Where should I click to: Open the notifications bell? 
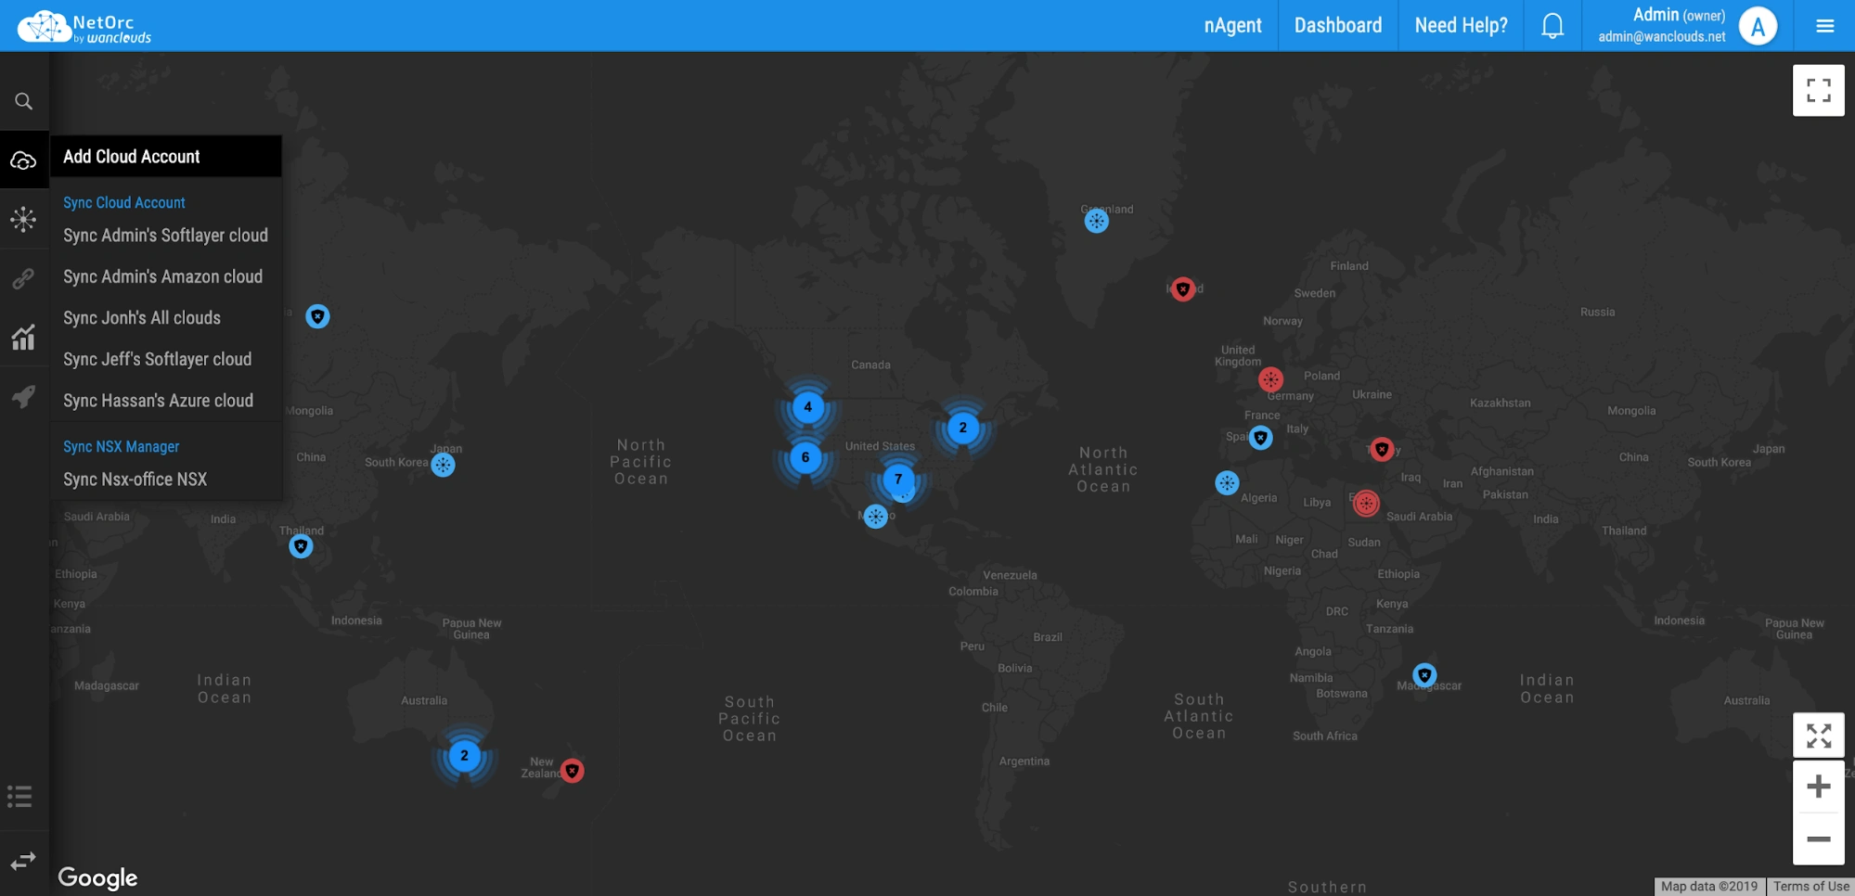pyautogui.click(x=1552, y=26)
